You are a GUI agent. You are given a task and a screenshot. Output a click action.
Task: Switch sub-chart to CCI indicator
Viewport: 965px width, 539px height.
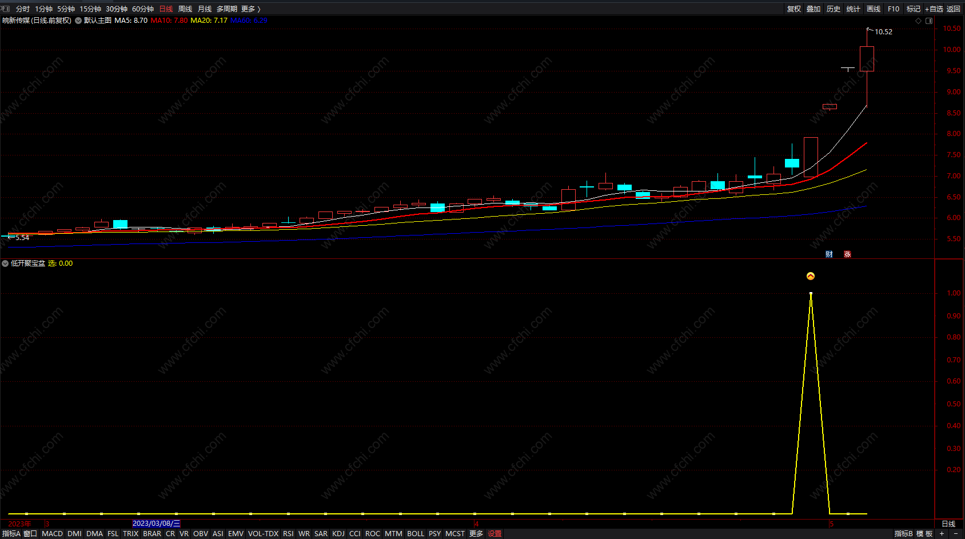(x=355, y=534)
